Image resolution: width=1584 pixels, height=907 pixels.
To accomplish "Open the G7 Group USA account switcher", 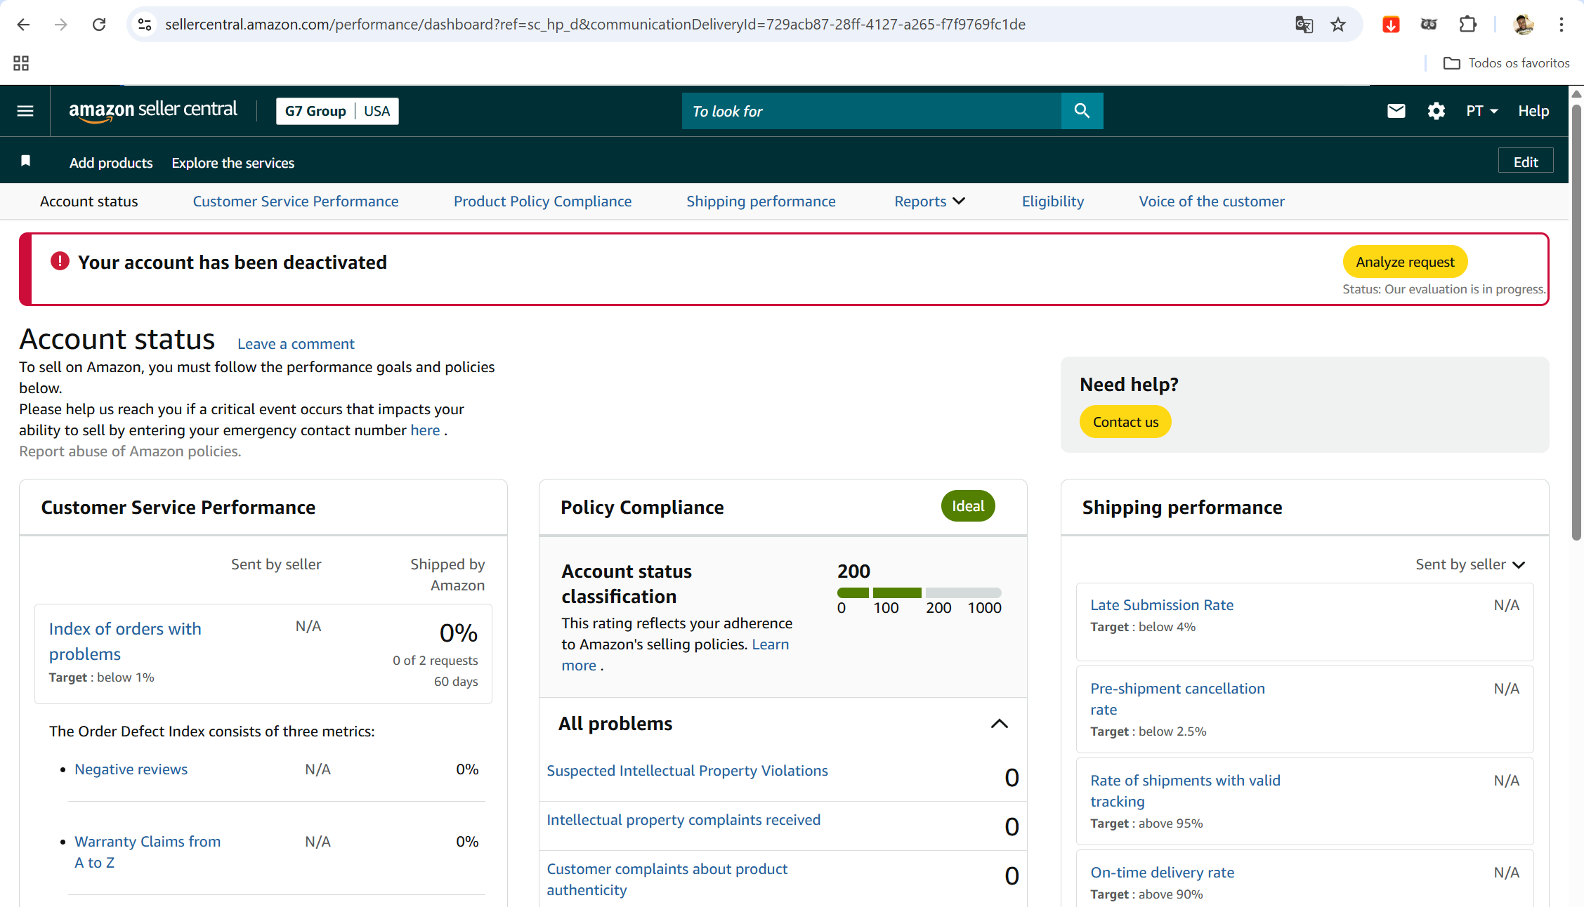I will pyautogui.click(x=337, y=111).
